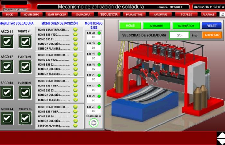Click the EJE Z1 green status light

coord(99,75)
